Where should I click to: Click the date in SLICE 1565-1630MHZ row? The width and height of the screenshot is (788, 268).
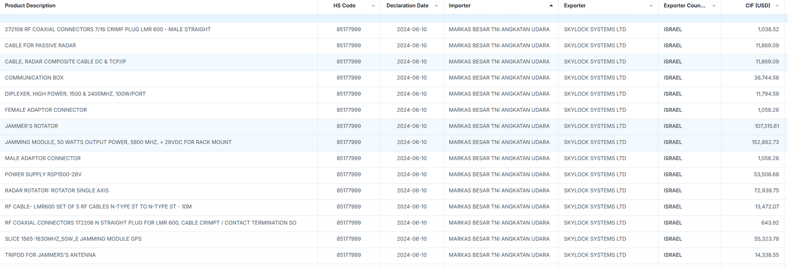(x=412, y=239)
